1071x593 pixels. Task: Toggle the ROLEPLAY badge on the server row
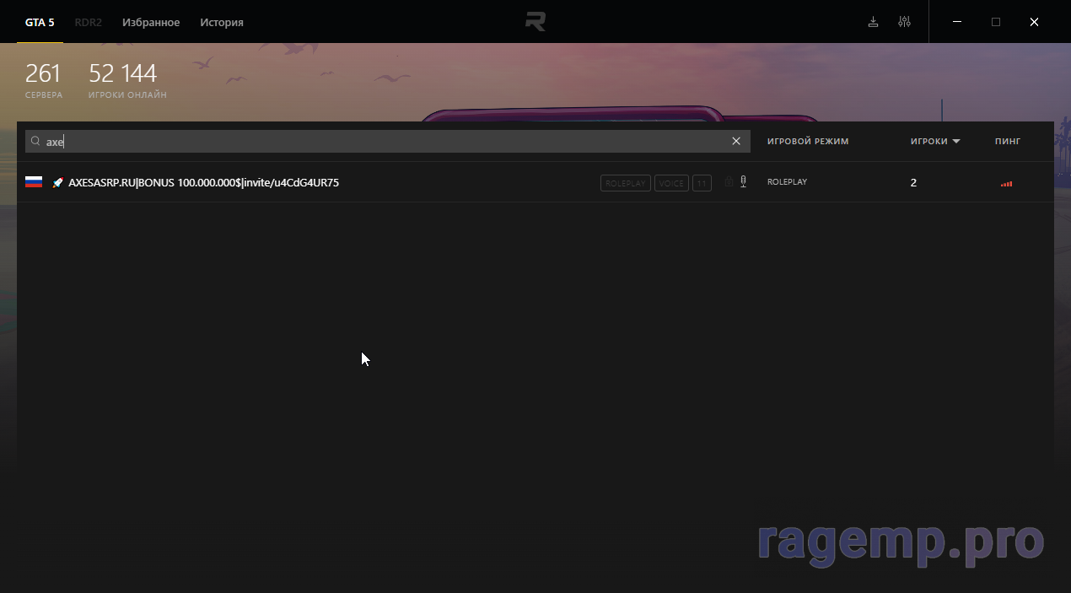coord(625,182)
